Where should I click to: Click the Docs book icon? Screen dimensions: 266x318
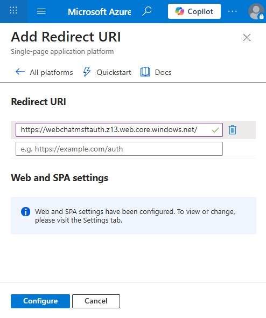[145, 72]
